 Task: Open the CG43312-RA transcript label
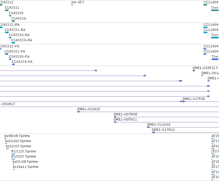pos(9,25)
